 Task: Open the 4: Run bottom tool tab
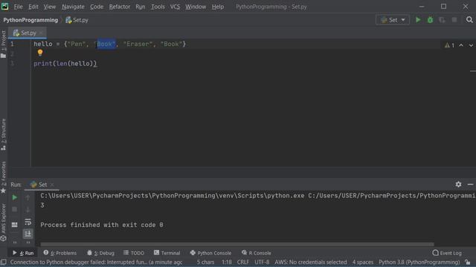[23, 253]
